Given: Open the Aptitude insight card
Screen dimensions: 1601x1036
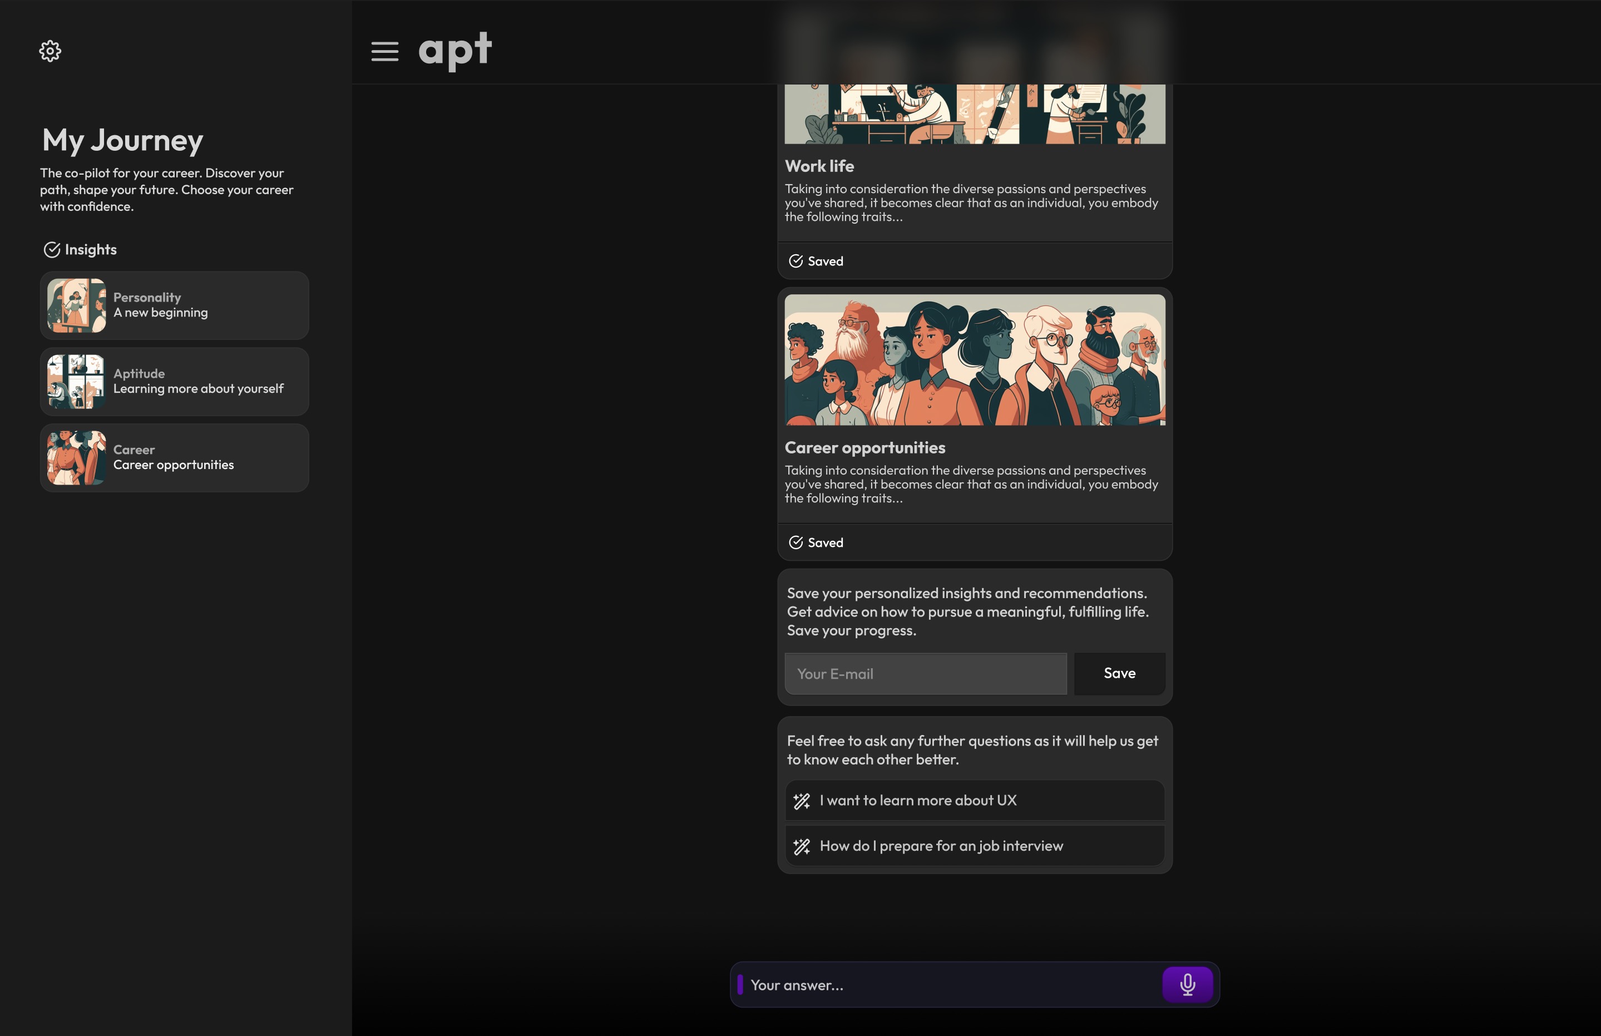Looking at the screenshot, I should coord(174,382).
